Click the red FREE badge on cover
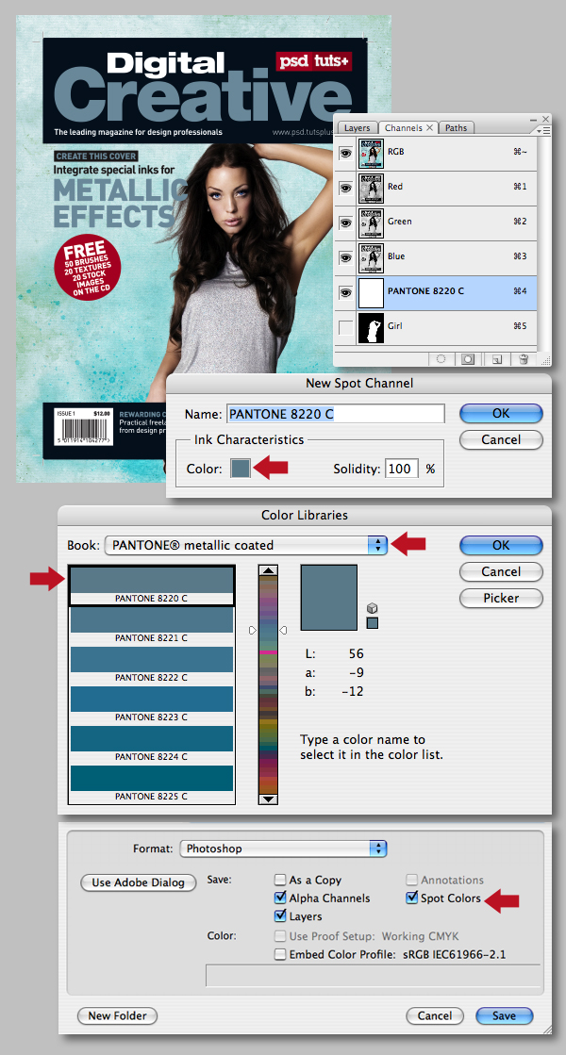Screen dimensions: 566x1055 pos(87,267)
